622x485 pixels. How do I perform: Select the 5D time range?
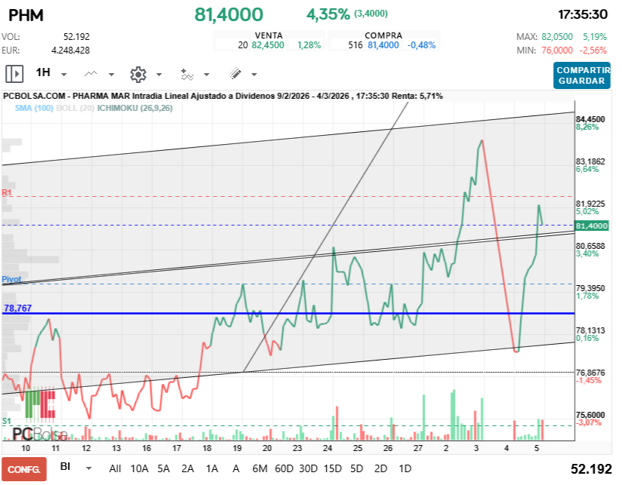click(356, 468)
